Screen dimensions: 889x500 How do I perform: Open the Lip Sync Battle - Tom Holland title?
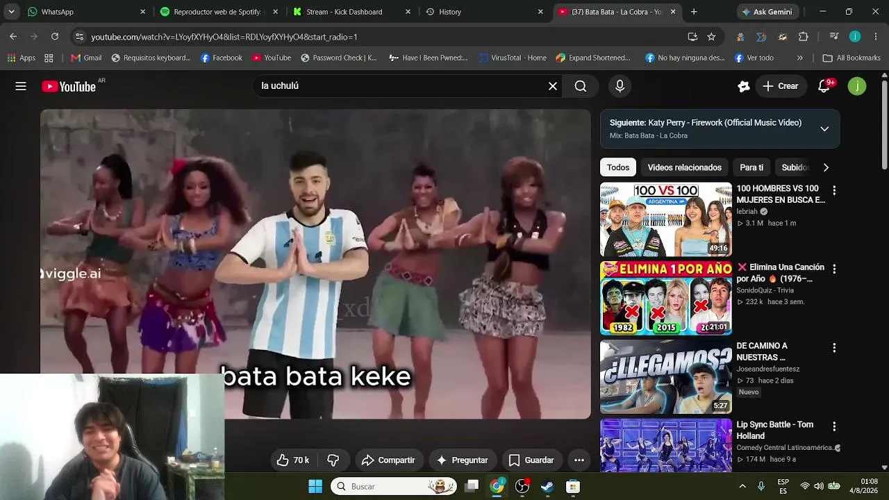tap(775, 430)
